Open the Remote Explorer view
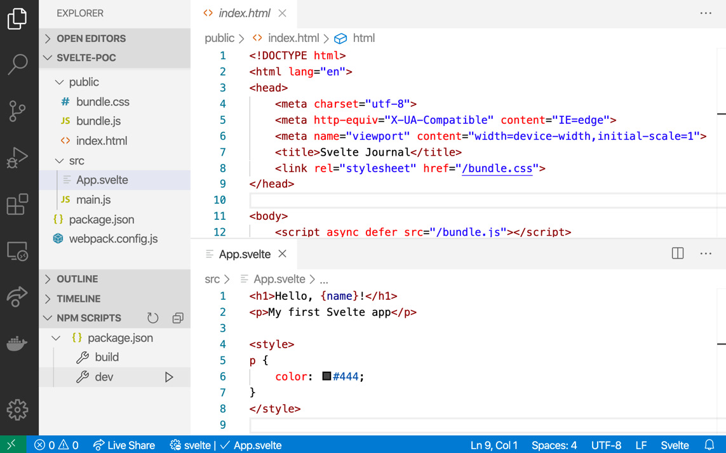Image resolution: width=726 pixels, height=453 pixels. click(17, 251)
